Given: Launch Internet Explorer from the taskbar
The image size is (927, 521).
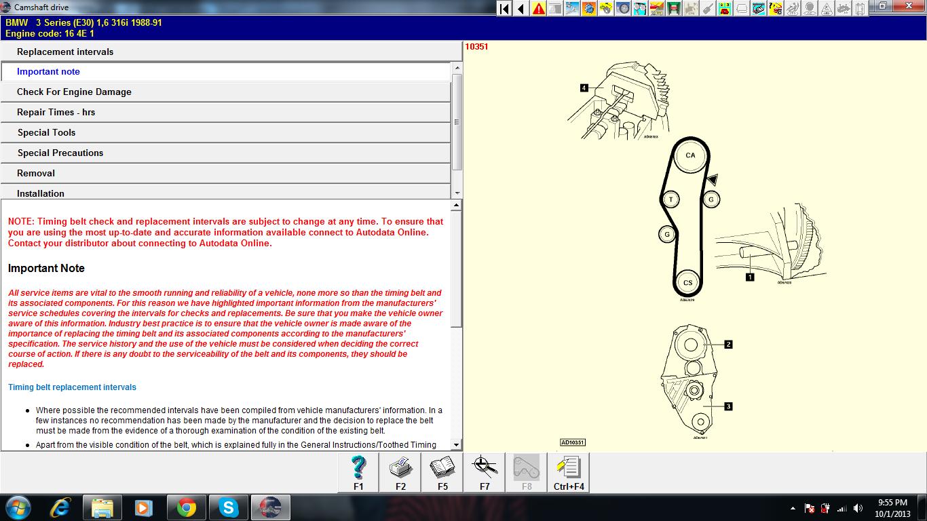Looking at the screenshot, I should pos(61,507).
